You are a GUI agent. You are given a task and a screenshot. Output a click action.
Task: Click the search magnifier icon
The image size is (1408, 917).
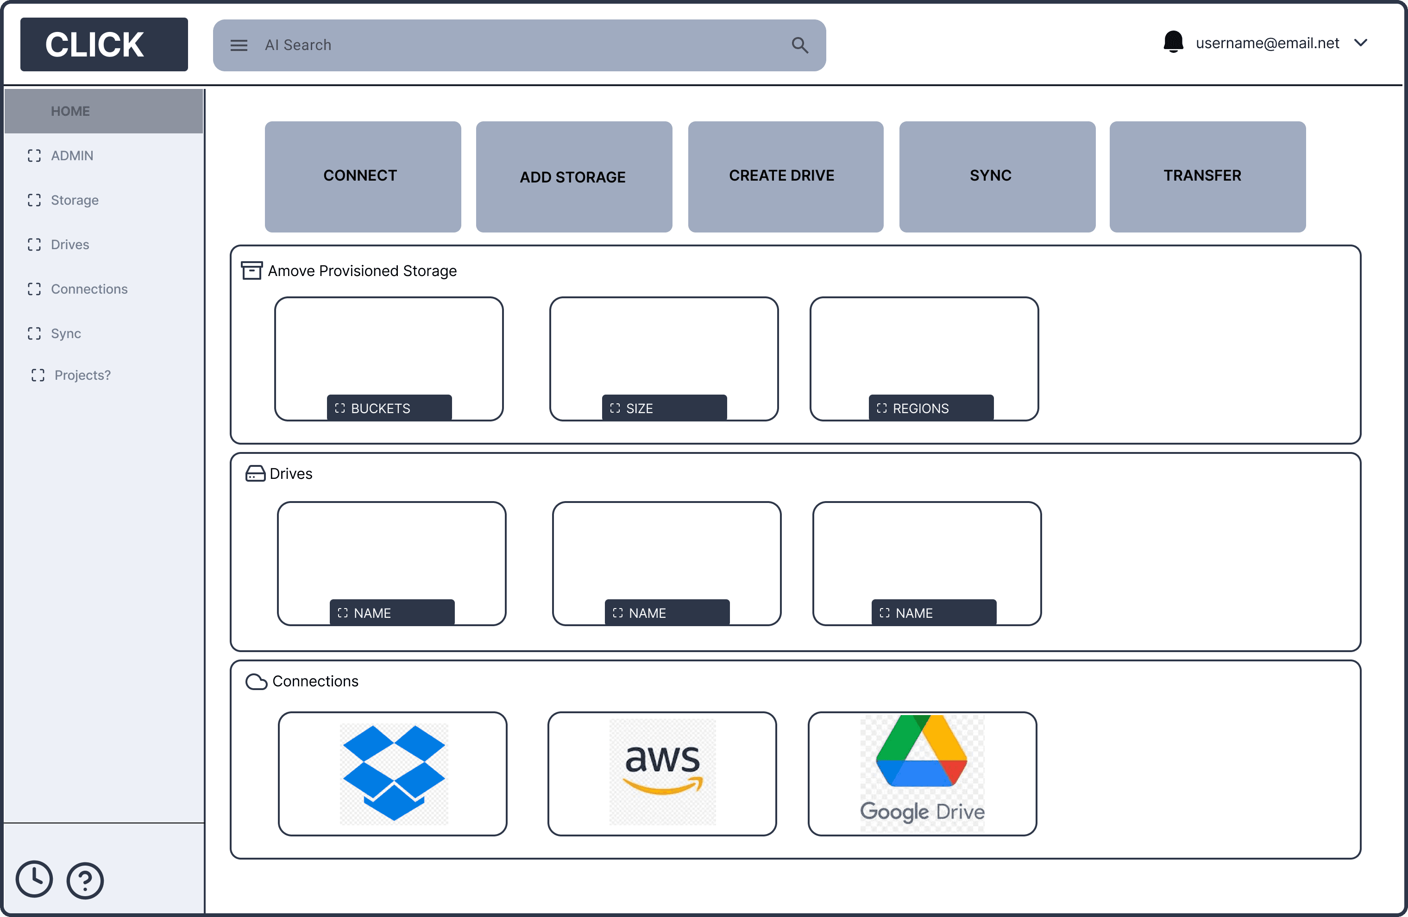799,45
